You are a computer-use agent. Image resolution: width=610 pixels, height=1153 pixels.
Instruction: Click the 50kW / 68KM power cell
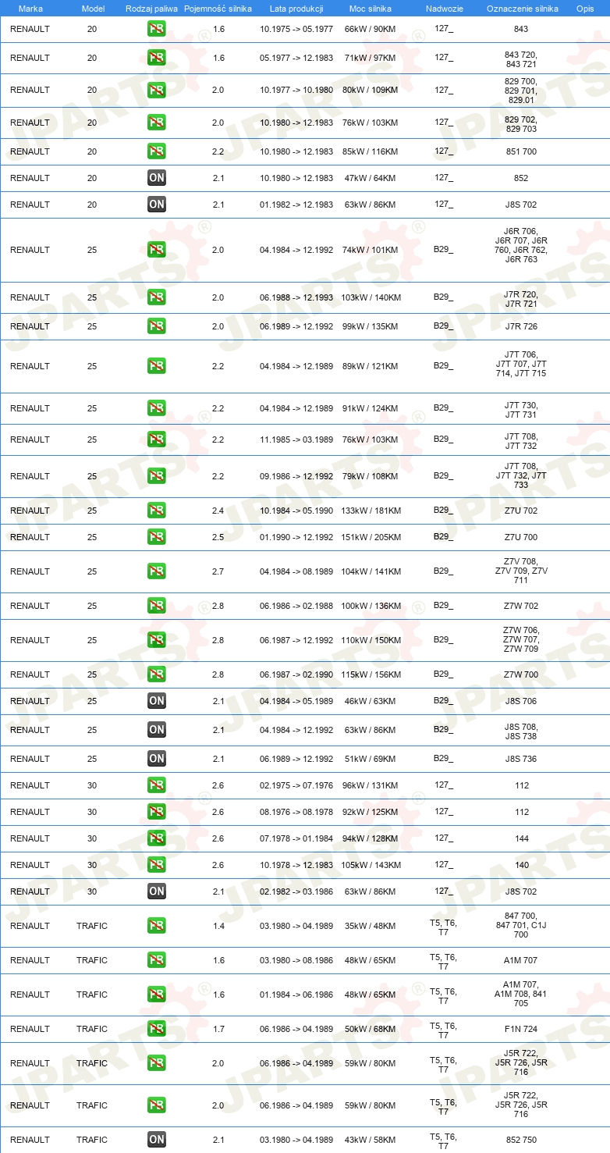tap(371, 1030)
